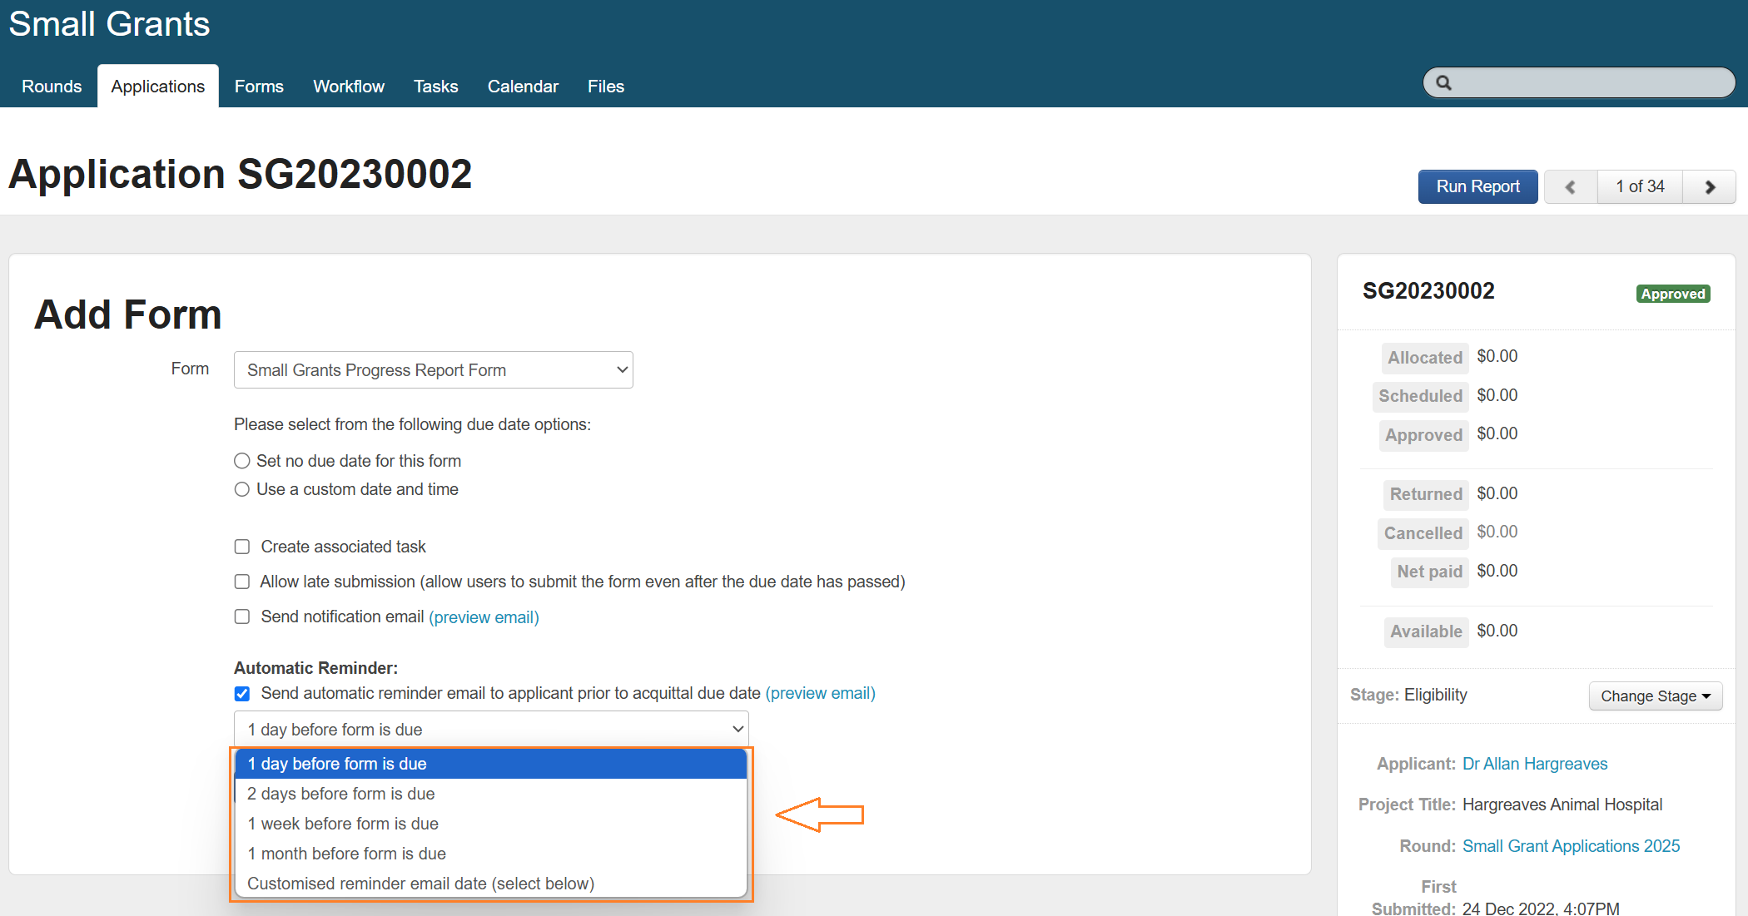Image resolution: width=1748 pixels, height=916 pixels.
Task: Uncheck automatic reminder email checkbox
Action: [x=242, y=694]
